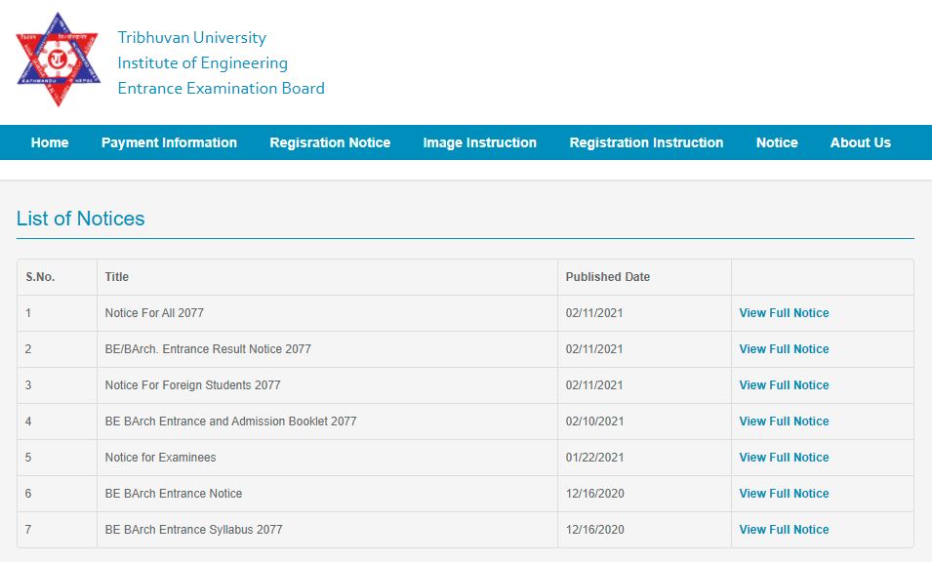View Registration Instruction details
Viewport: 932px width, 562px height.
(x=646, y=142)
